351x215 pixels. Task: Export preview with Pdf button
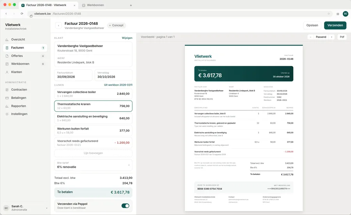(x=342, y=37)
